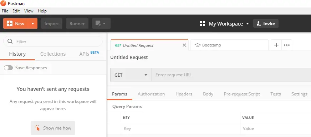Image resolution: width=311 pixels, height=137 pixels.
Task: Open the Authorization tab
Action: coord(151,94)
